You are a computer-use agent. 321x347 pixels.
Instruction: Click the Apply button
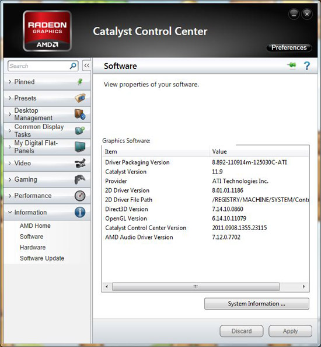(290, 331)
